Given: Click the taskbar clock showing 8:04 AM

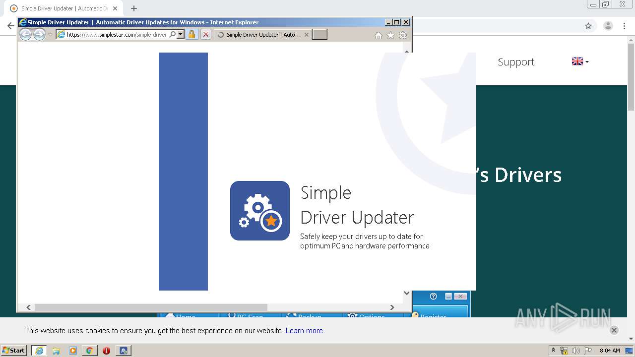Looking at the screenshot, I should point(610,351).
